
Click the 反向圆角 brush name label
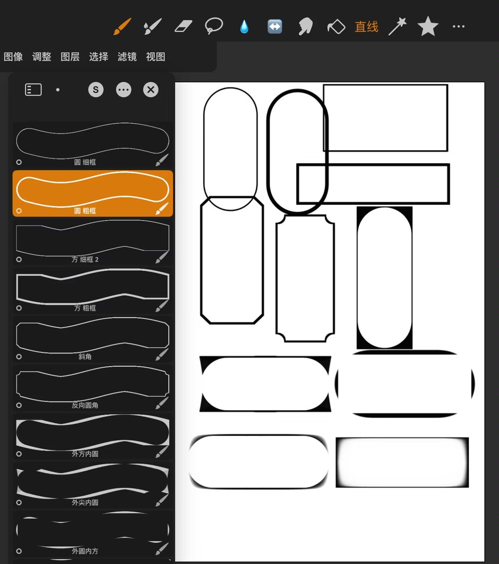click(85, 405)
